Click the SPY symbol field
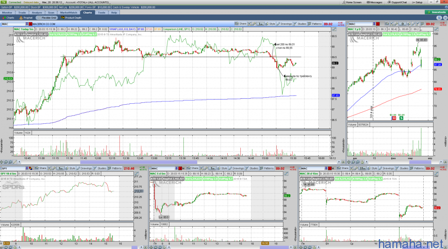 (13, 168)
